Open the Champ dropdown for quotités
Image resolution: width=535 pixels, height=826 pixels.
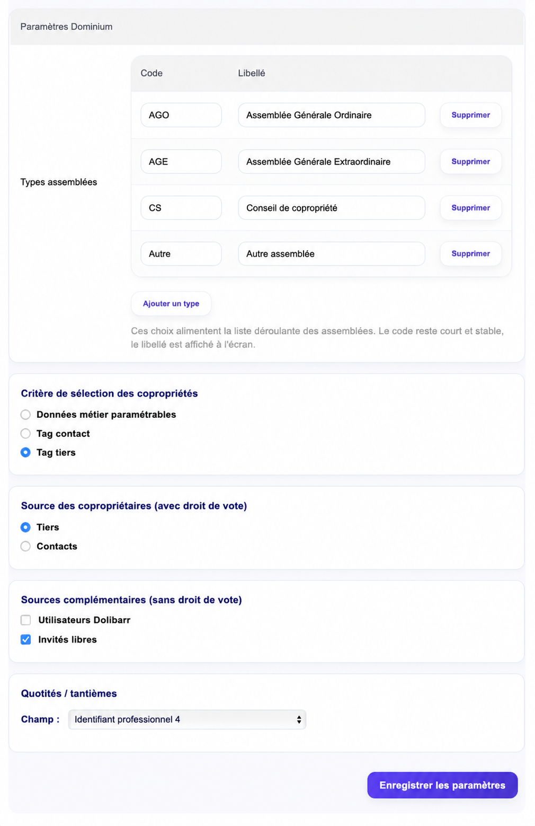point(187,719)
